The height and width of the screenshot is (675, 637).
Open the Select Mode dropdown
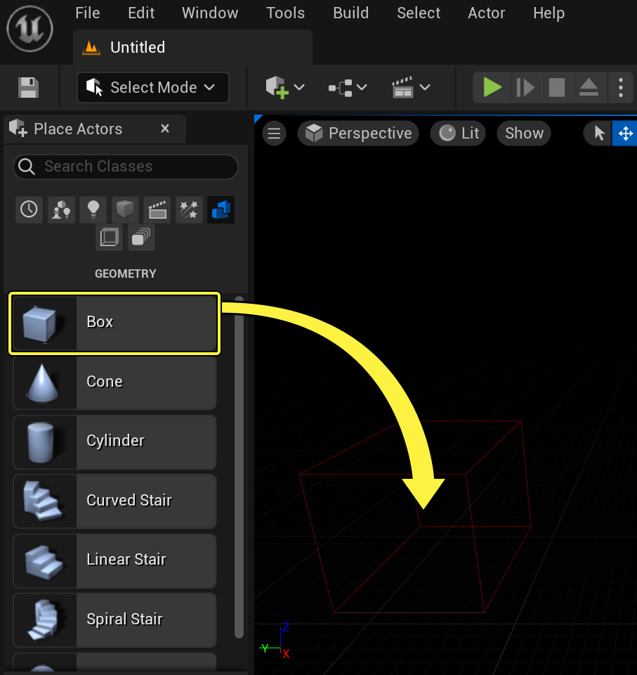coord(152,87)
